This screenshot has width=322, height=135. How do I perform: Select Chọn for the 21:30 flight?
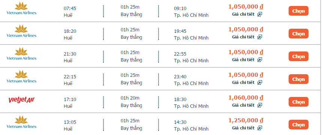coord(298,56)
